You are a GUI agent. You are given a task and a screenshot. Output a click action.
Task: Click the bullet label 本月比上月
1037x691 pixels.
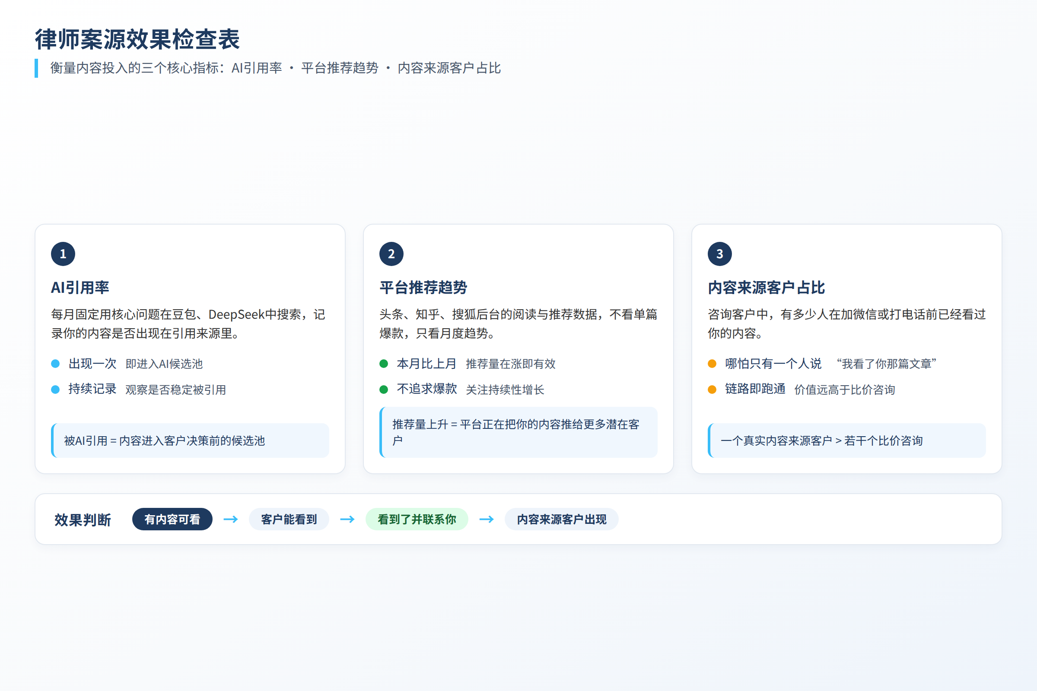(427, 364)
